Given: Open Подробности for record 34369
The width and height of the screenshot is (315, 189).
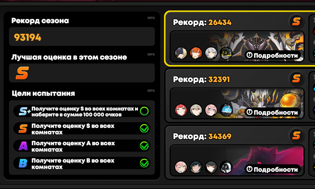Looking at the screenshot, I should (x=273, y=169).
